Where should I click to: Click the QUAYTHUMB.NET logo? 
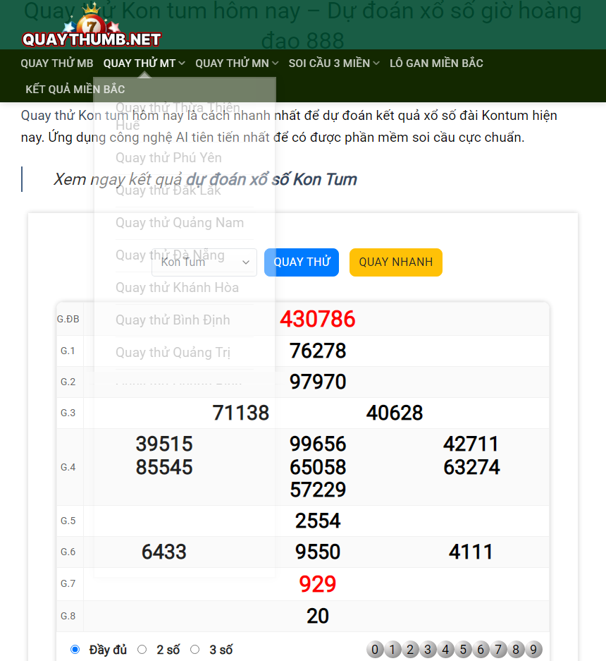pyautogui.click(x=92, y=25)
